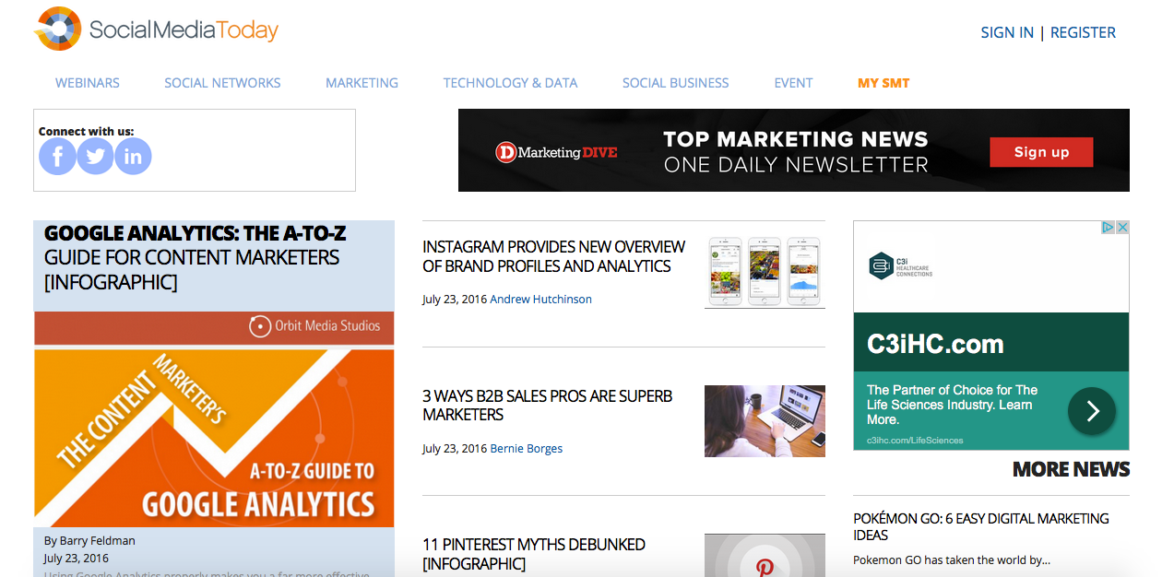Screen dimensions: 1162x577
Task: Click the By Barry Feldman byline
Action: click(x=89, y=541)
